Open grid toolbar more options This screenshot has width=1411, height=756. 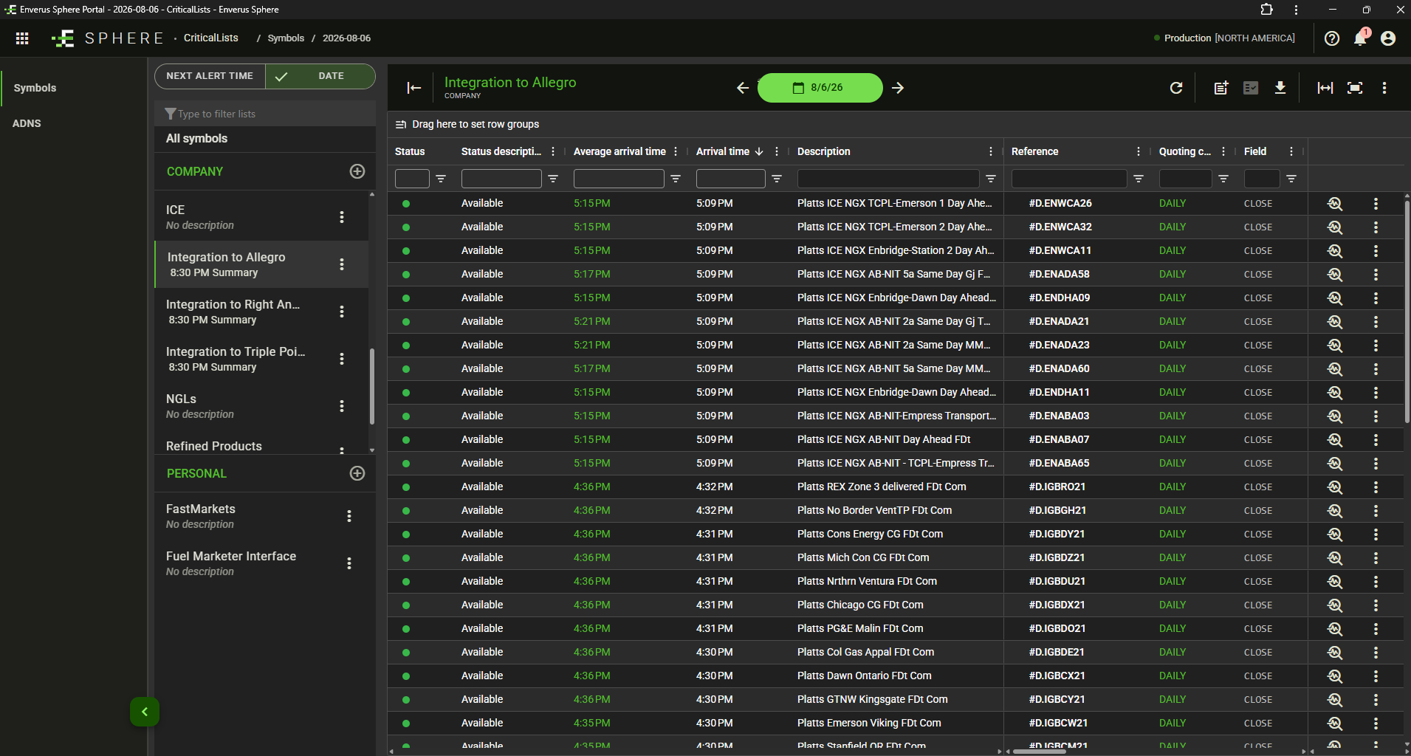point(1384,88)
